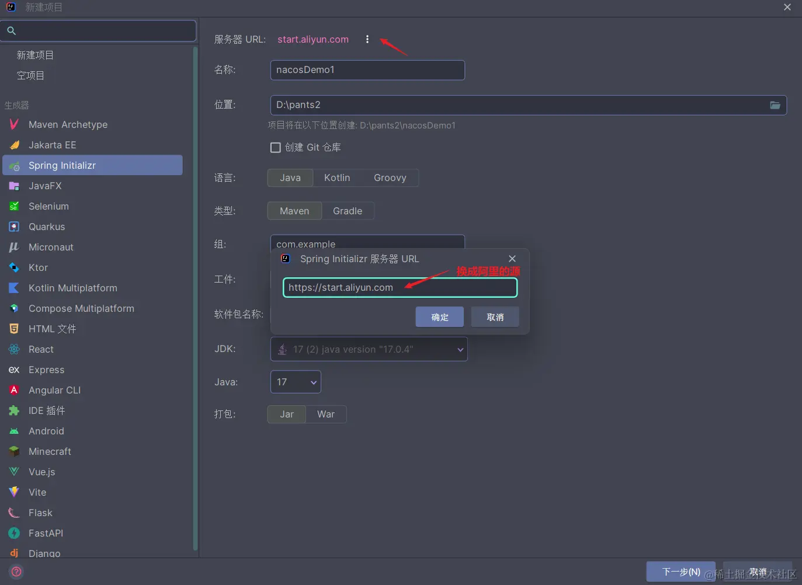Enable the create Git repository checkbox
Viewport: 802px width, 585px height.
[x=276, y=148]
